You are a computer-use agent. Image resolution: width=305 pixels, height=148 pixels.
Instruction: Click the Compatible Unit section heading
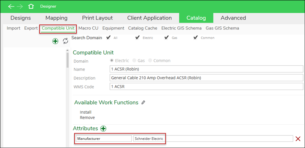pyautogui.click(x=93, y=53)
